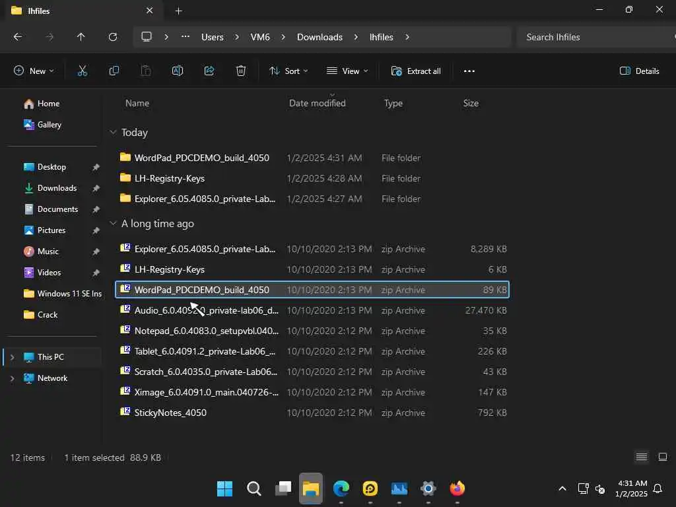This screenshot has width=676, height=507.
Task: Unpin Desktop from Quick access
Action: point(96,167)
